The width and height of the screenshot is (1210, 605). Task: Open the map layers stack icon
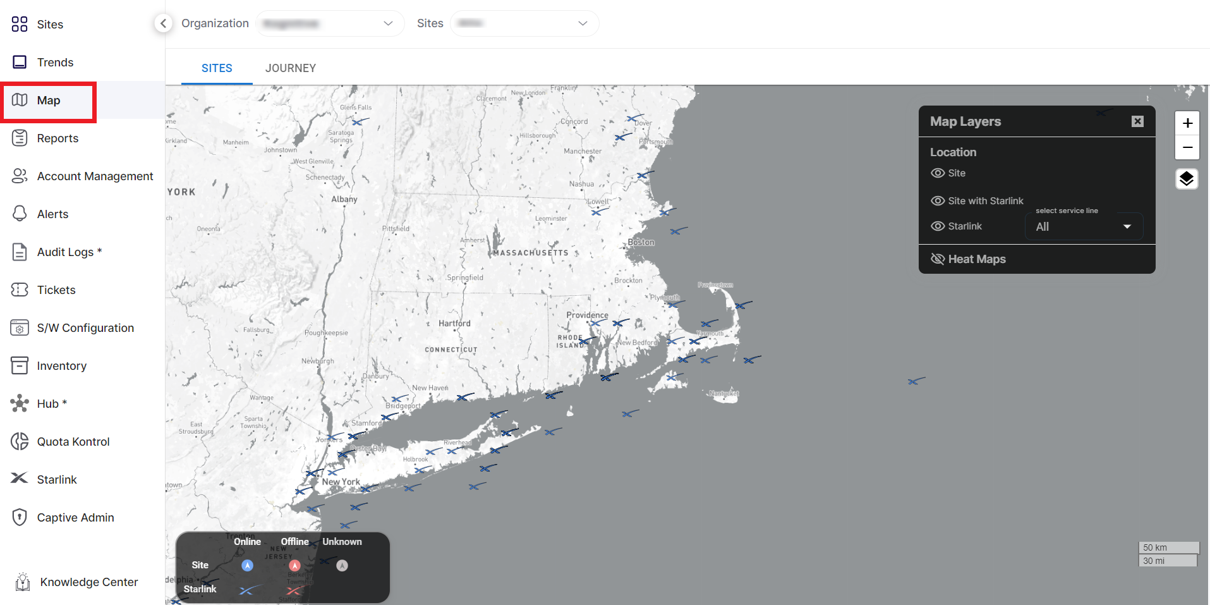click(1187, 180)
